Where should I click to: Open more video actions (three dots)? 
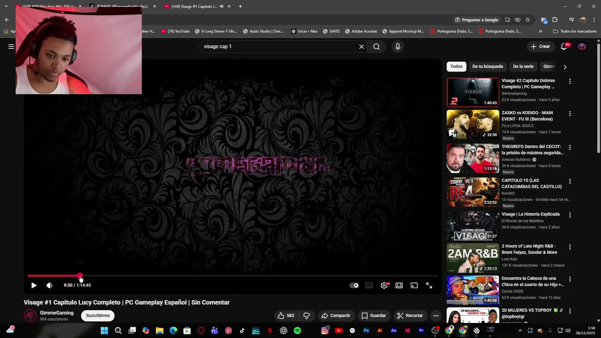tap(436, 315)
